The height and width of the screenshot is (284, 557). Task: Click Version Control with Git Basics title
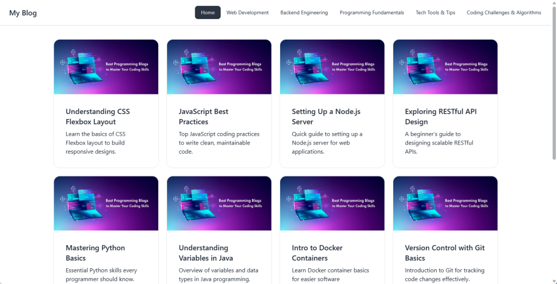tap(444, 253)
